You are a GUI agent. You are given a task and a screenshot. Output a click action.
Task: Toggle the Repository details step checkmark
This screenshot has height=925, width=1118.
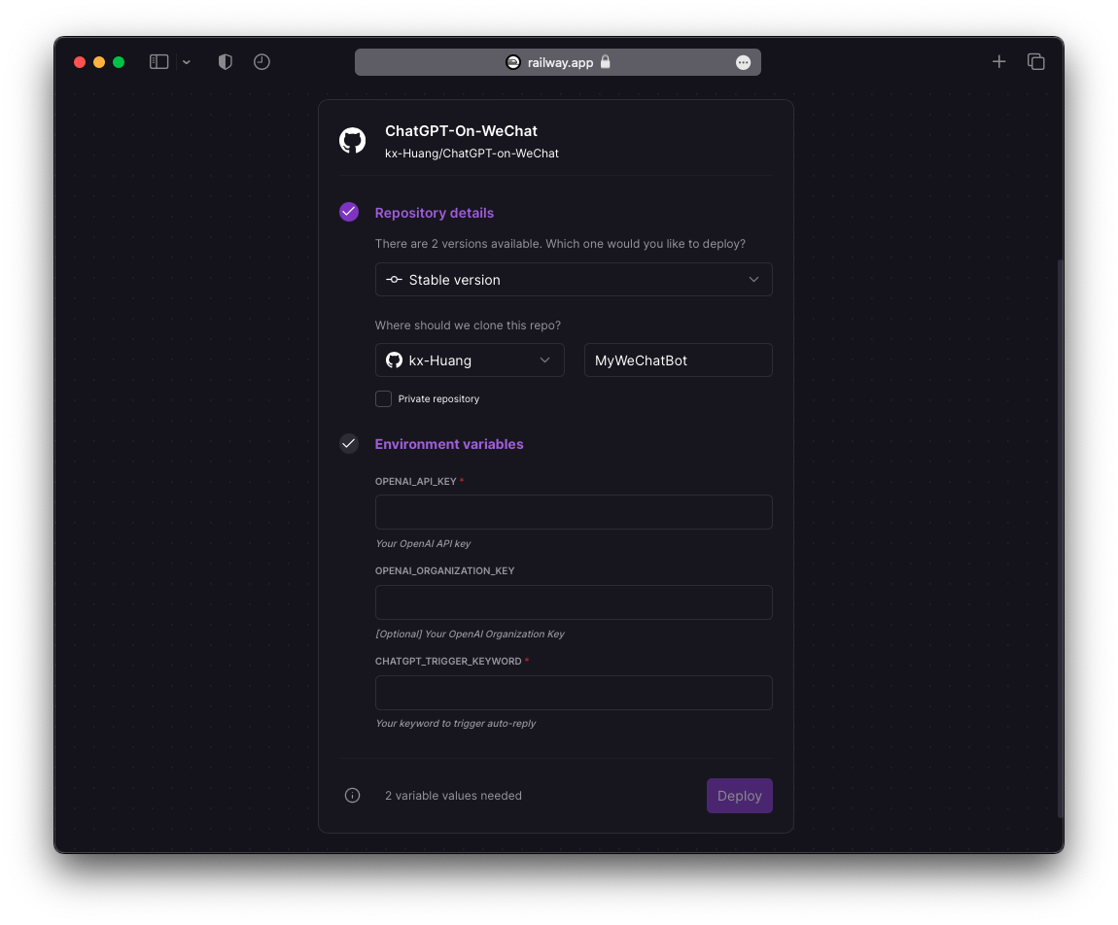pos(349,212)
